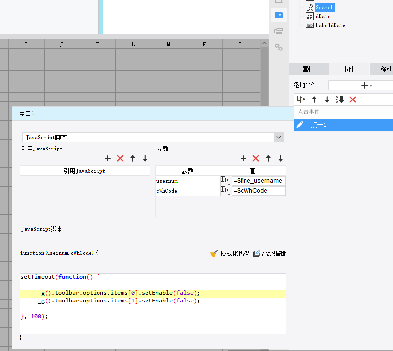Select column header N in spreadsheet
393x351 pixels.
click(x=204, y=44)
